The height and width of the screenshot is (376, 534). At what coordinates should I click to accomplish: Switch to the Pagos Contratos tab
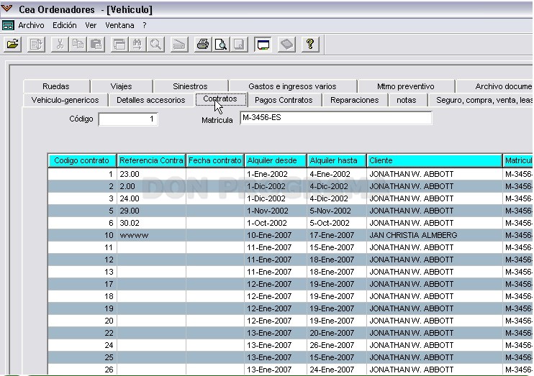pyautogui.click(x=284, y=100)
